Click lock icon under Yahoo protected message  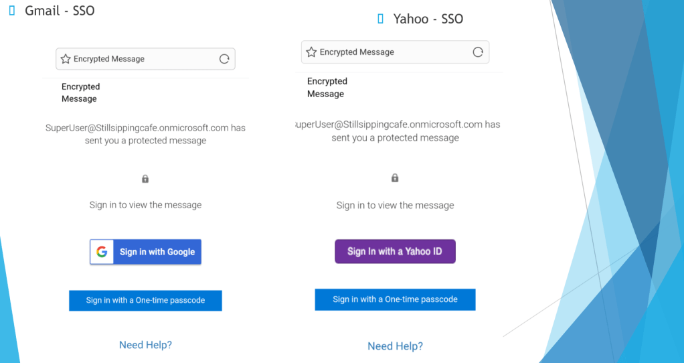click(395, 177)
